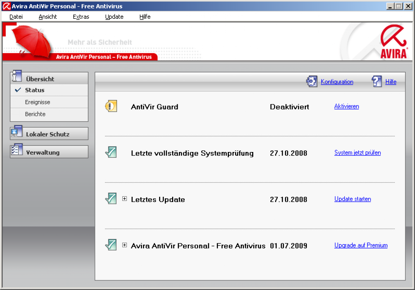
Task: Click the Avira AntiVir Personal - Free Antivirus row label
Action: 198,246
